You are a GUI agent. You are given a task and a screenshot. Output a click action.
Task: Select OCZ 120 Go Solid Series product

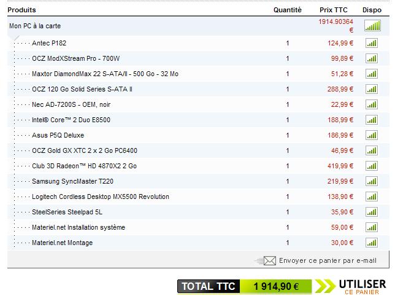(82, 89)
